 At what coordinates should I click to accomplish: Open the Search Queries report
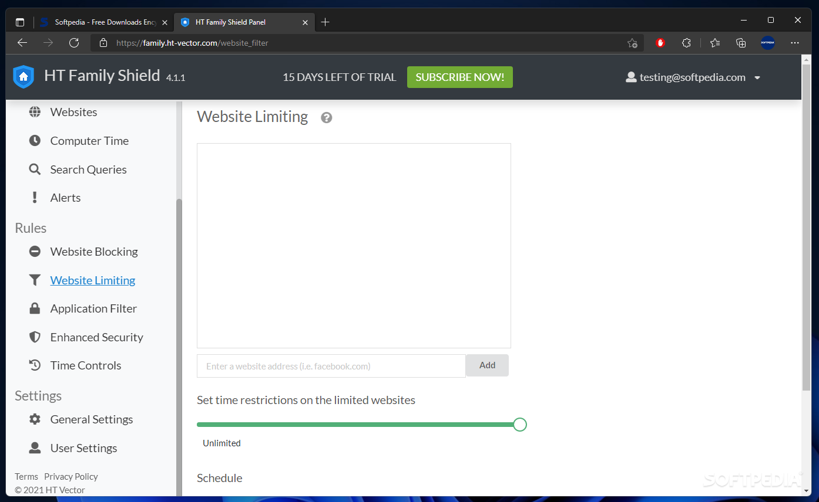point(88,169)
